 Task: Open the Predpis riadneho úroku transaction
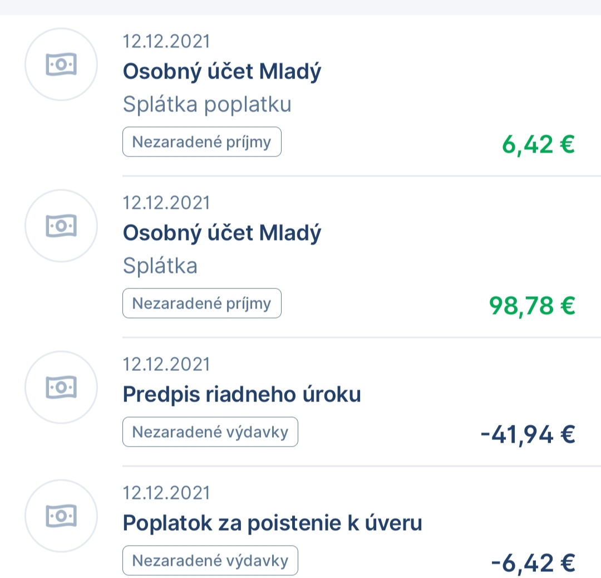click(x=242, y=395)
